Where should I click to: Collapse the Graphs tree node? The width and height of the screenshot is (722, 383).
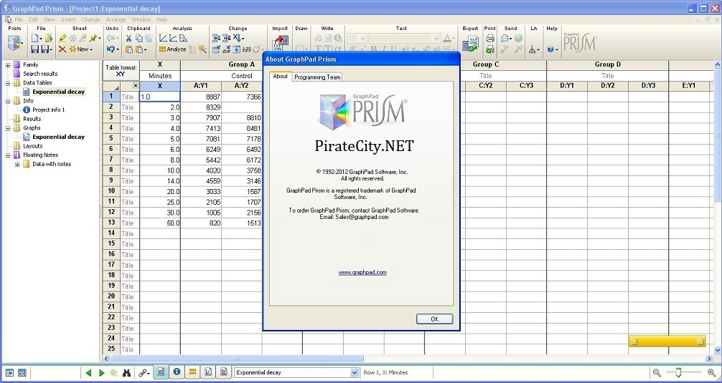pos(8,127)
